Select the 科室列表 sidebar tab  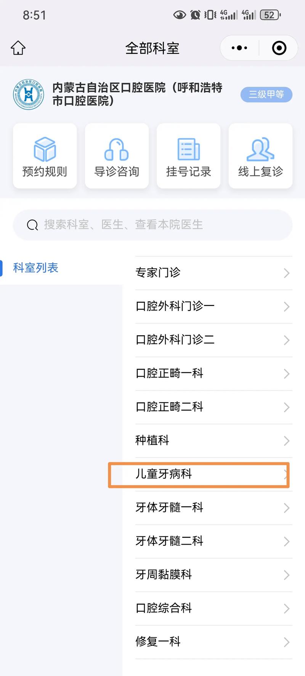(x=35, y=268)
